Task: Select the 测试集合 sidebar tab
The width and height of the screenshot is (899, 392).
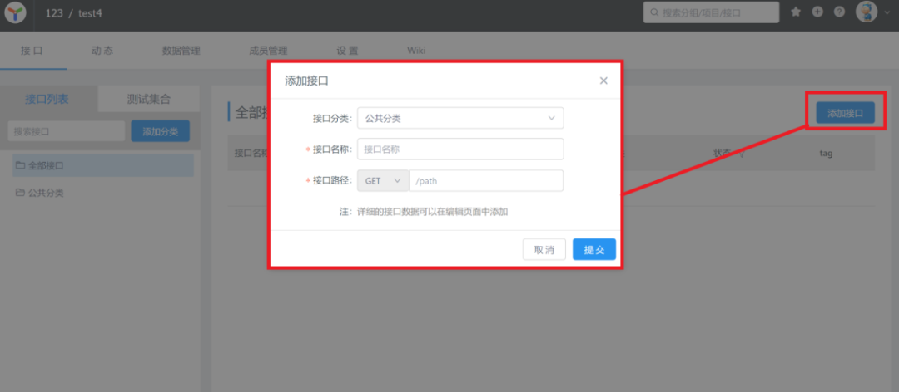Action: pyautogui.click(x=149, y=99)
